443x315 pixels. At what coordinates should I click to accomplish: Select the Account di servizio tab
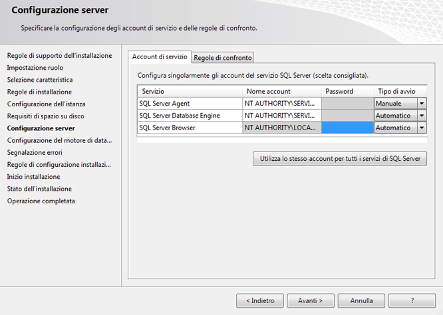coord(160,56)
